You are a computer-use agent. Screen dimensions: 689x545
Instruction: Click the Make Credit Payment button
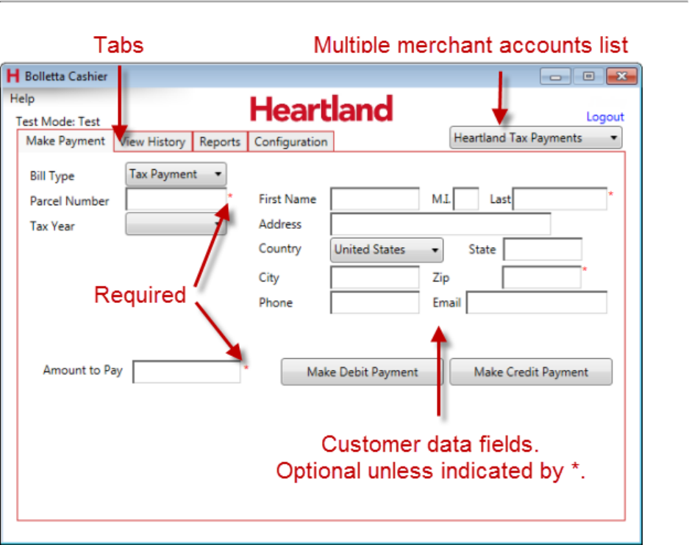pyautogui.click(x=531, y=372)
